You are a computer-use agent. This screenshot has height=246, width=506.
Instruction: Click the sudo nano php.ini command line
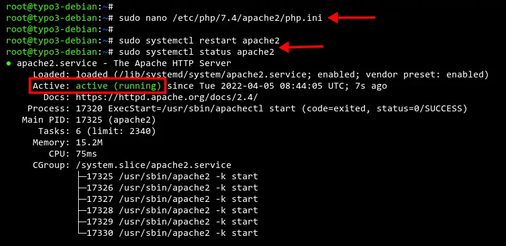click(221, 18)
